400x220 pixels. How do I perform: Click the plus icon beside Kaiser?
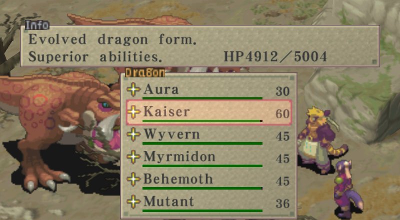coord(133,112)
